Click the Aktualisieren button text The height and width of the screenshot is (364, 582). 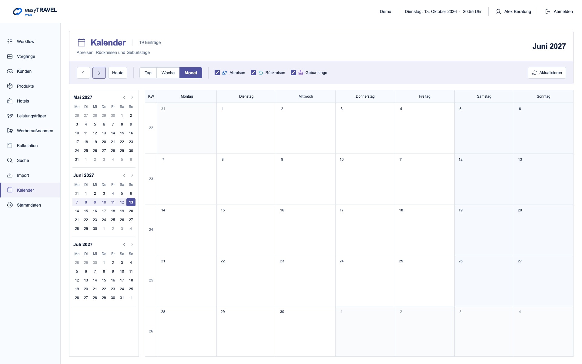(x=550, y=73)
